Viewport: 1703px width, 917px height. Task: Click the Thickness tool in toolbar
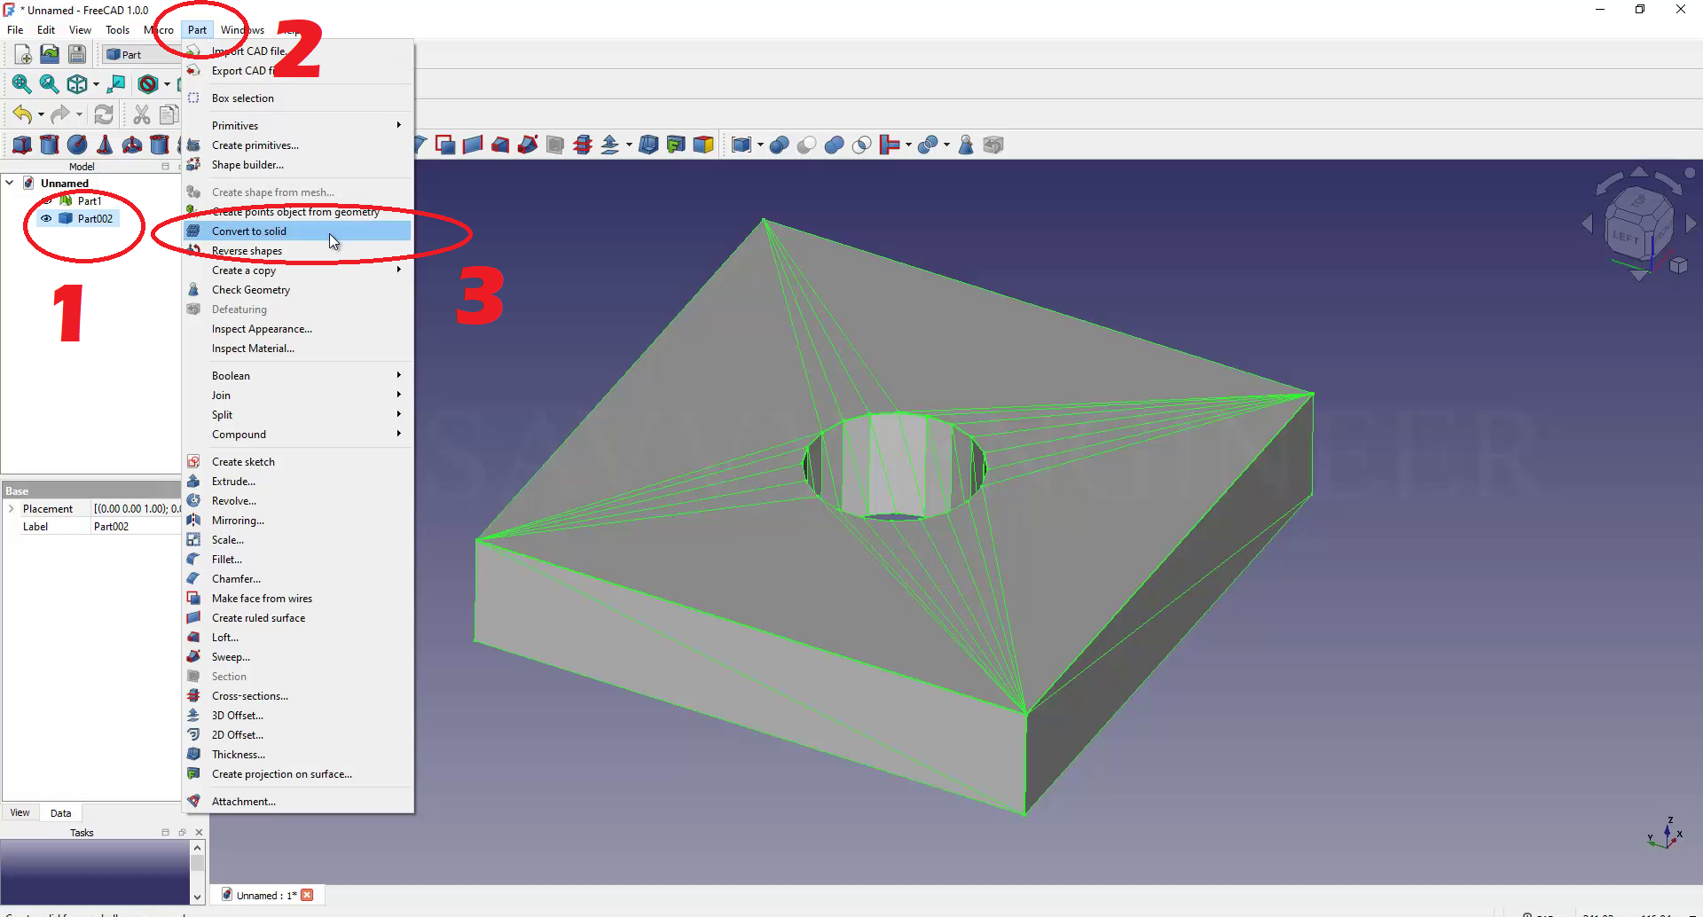[x=648, y=145]
